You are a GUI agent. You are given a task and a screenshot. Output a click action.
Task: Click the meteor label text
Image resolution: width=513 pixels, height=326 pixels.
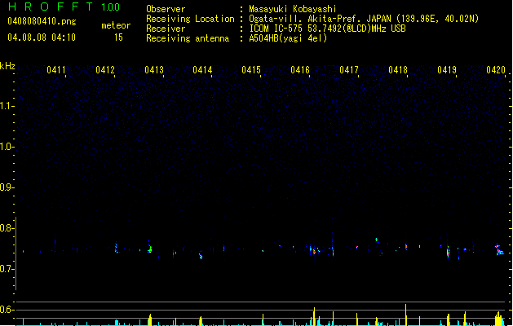click(116, 25)
